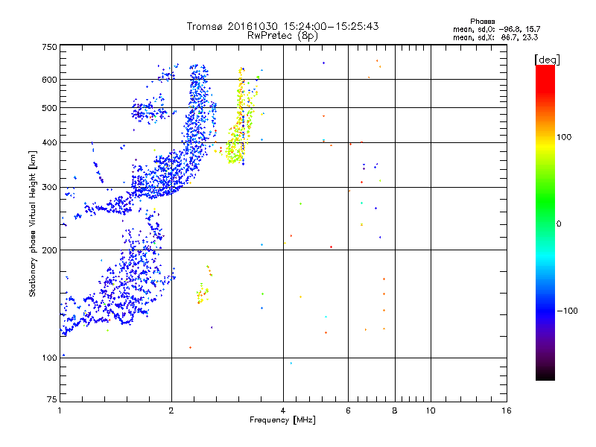The height and width of the screenshot is (447, 596).
Task: Click the y-axis tick label "400"
Action: point(49,143)
